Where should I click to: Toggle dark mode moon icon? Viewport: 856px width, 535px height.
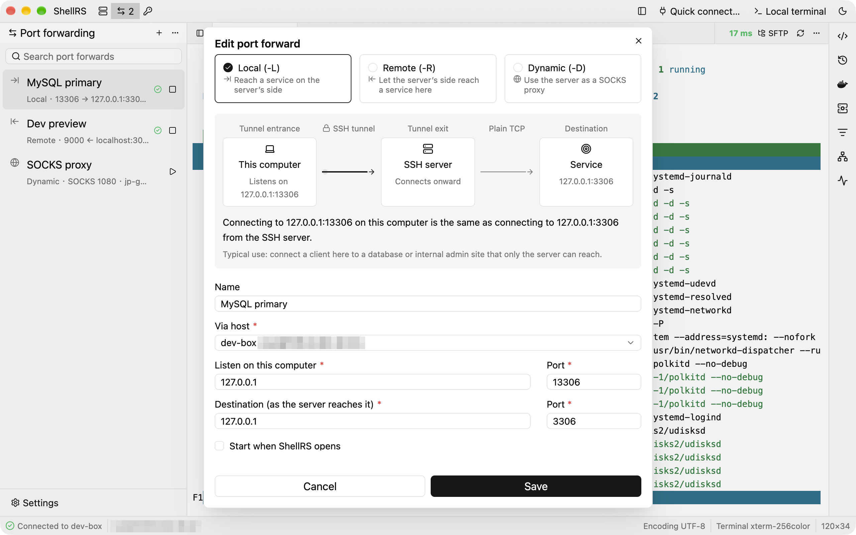843,11
